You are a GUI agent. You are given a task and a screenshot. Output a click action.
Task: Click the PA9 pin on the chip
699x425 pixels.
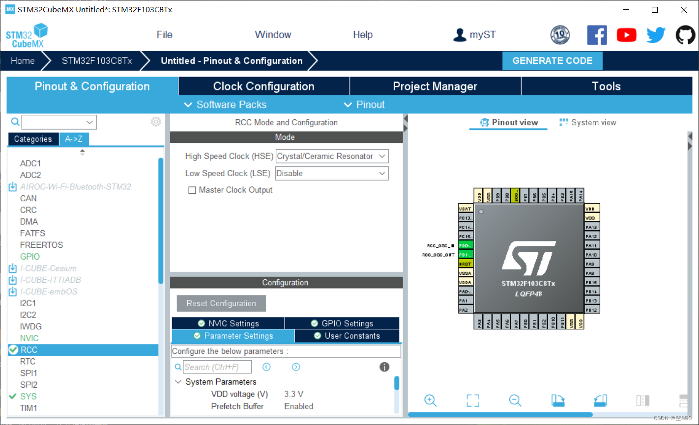(592, 264)
